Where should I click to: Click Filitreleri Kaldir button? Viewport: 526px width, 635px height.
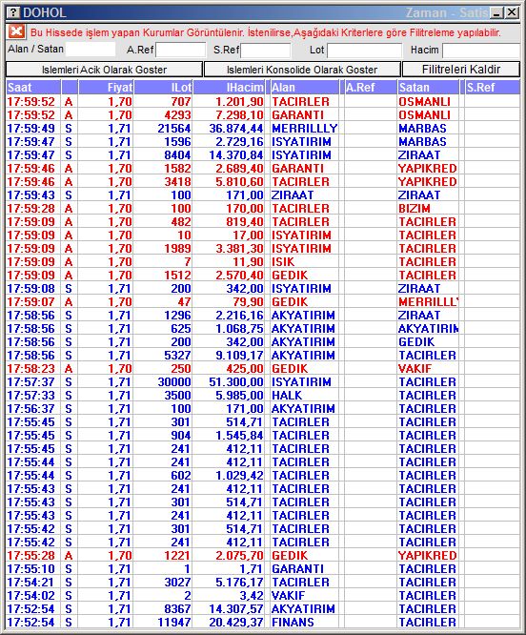click(461, 70)
